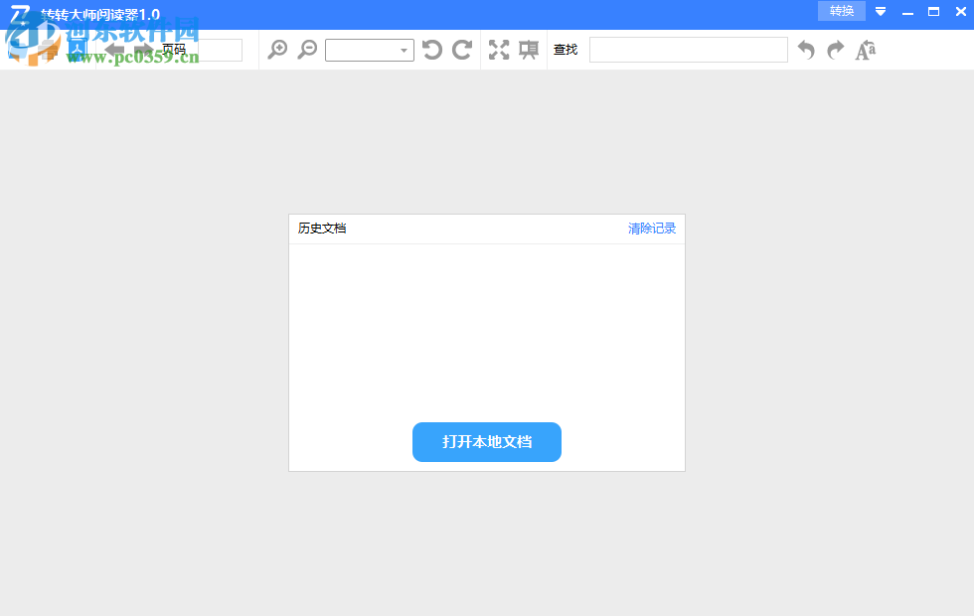Navigate forward with the right arrow
The image size is (974, 616).
142,49
